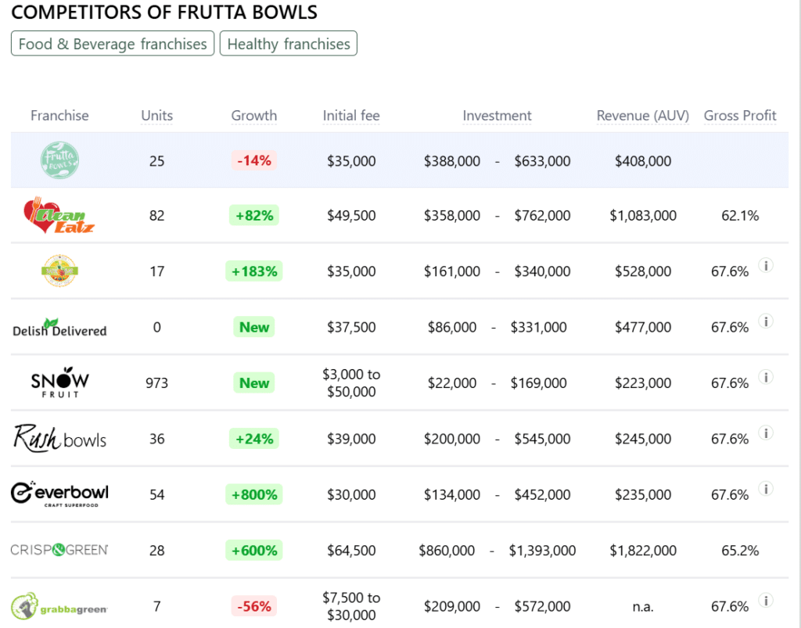Open the round fruit logo with 17 units
801x628 pixels.
click(59, 271)
